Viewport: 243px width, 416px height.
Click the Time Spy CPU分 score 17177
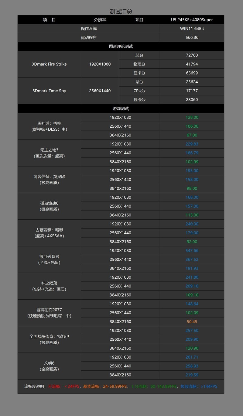click(192, 91)
